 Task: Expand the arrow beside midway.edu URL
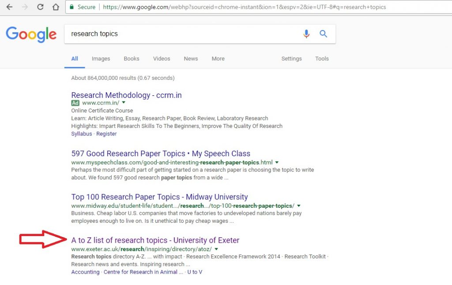pyautogui.click(x=299, y=206)
